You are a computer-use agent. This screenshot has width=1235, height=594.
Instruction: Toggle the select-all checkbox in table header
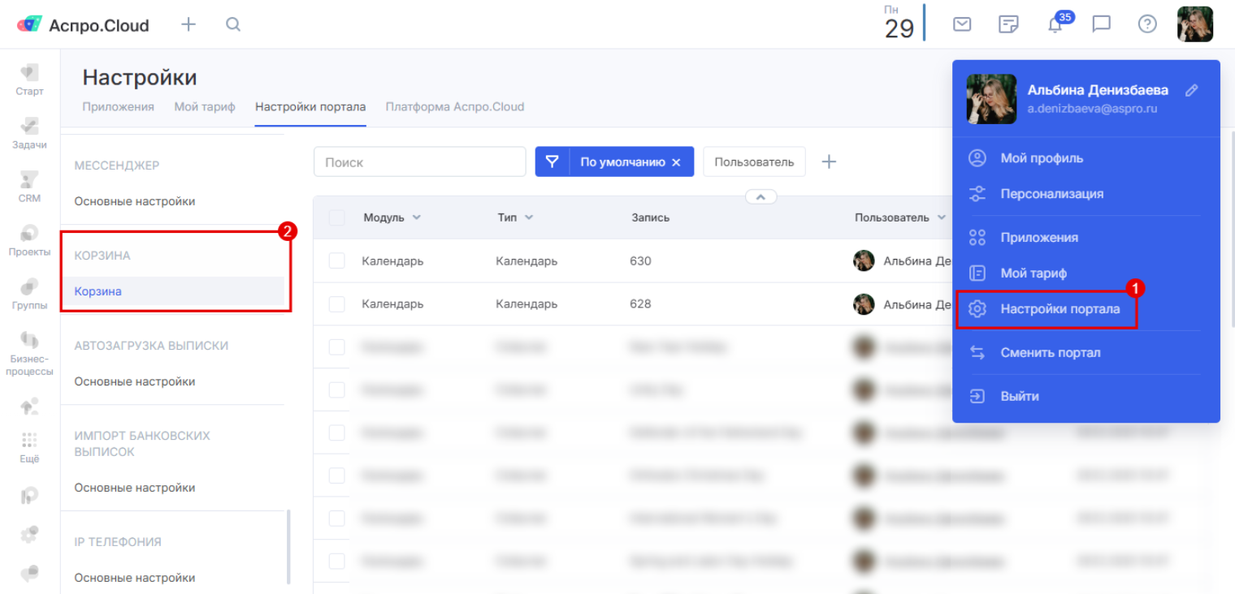[x=336, y=217]
